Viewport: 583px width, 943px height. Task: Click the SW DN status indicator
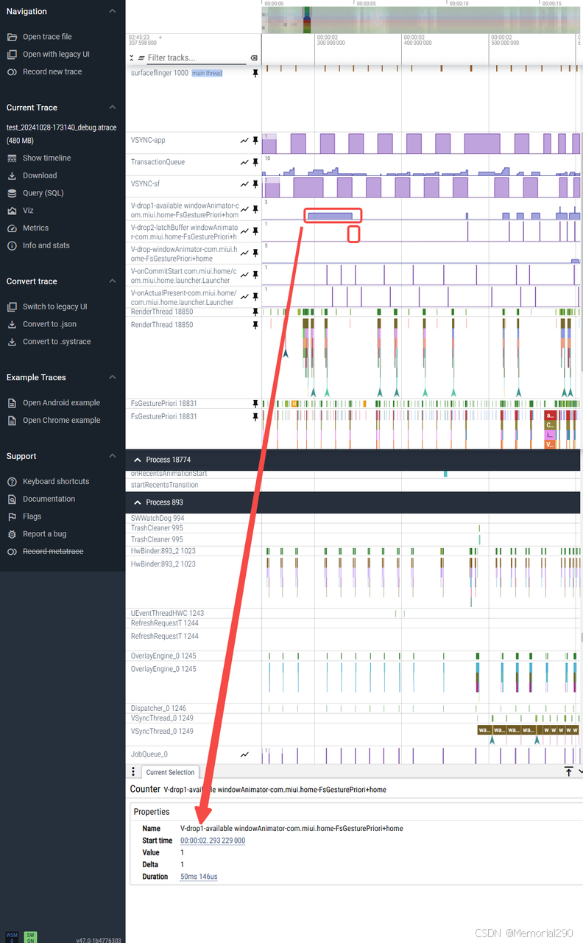[x=30, y=937]
